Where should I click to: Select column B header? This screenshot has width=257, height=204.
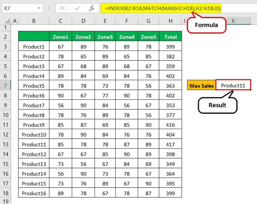34,21
